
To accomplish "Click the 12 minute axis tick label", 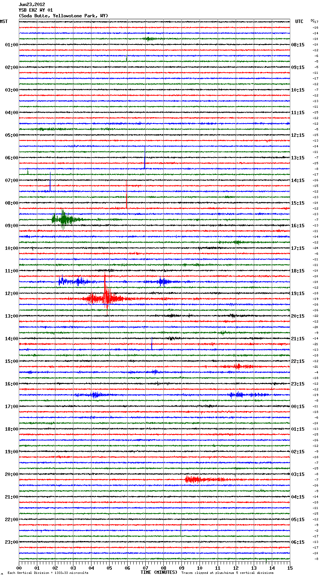I will coord(236,568).
